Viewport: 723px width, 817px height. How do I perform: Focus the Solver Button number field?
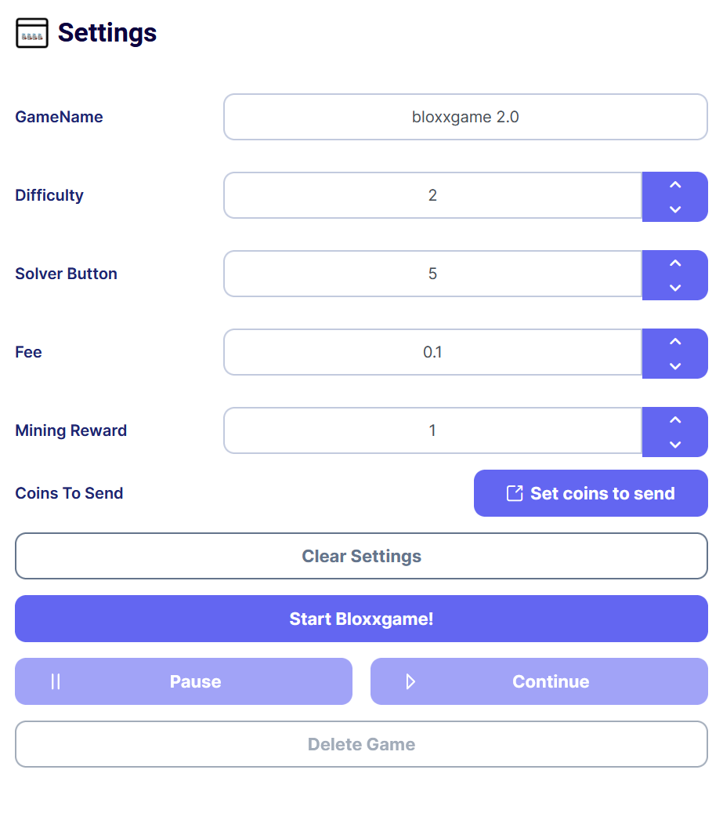432,274
